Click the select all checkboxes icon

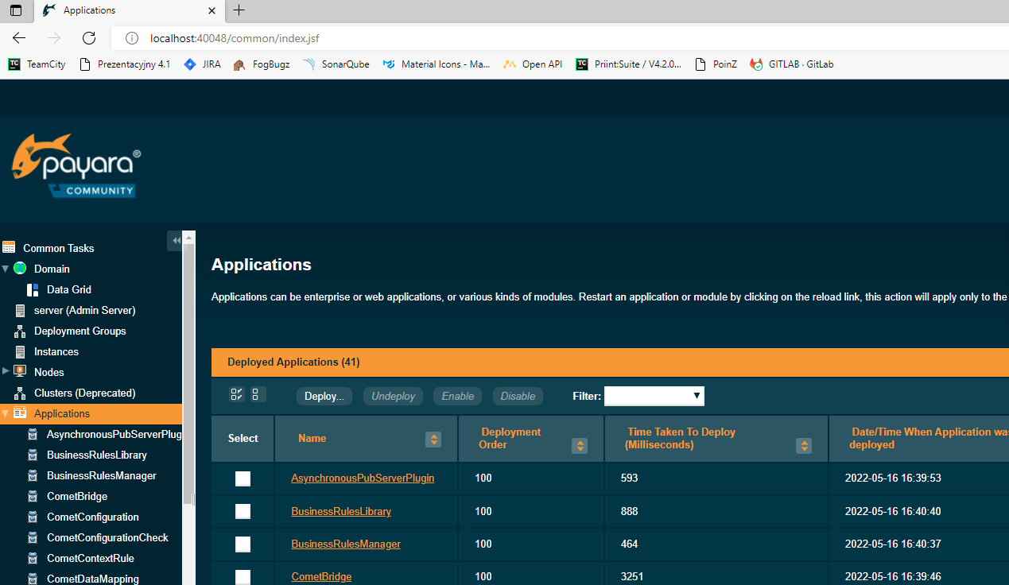pos(236,394)
